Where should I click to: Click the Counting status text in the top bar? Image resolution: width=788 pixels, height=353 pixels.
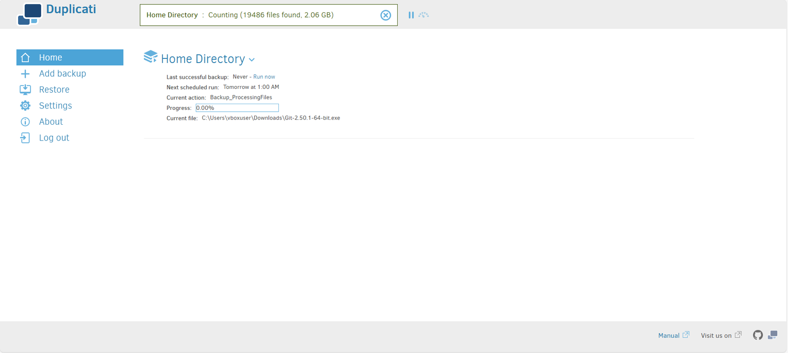tap(271, 15)
